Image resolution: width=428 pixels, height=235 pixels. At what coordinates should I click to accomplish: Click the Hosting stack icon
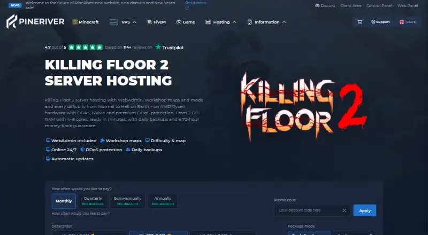point(208,22)
